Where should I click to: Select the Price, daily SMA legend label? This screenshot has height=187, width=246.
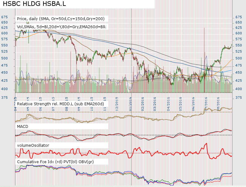61,19
